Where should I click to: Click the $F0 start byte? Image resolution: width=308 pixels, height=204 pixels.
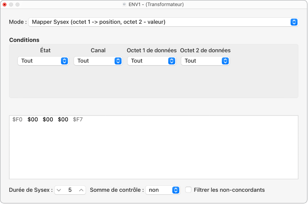click(x=17, y=120)
